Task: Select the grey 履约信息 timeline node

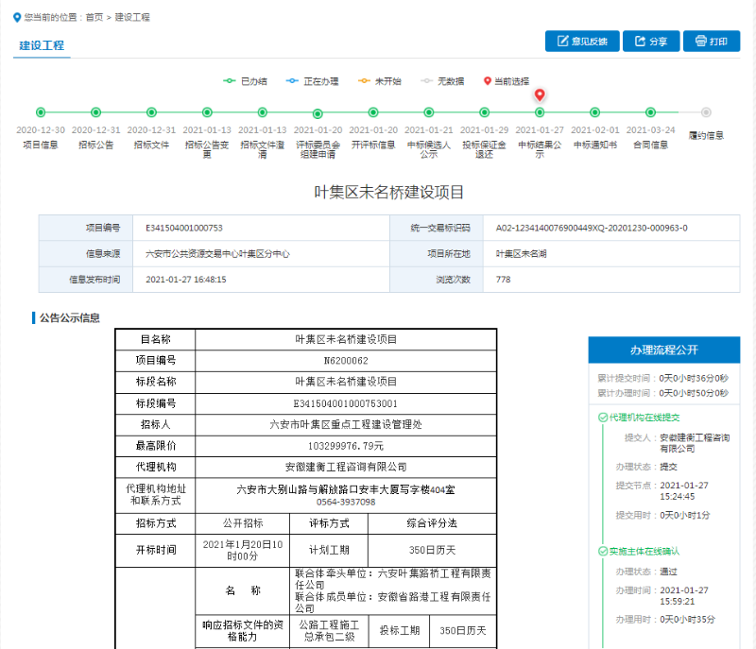Action: click(x=706, y=112)
